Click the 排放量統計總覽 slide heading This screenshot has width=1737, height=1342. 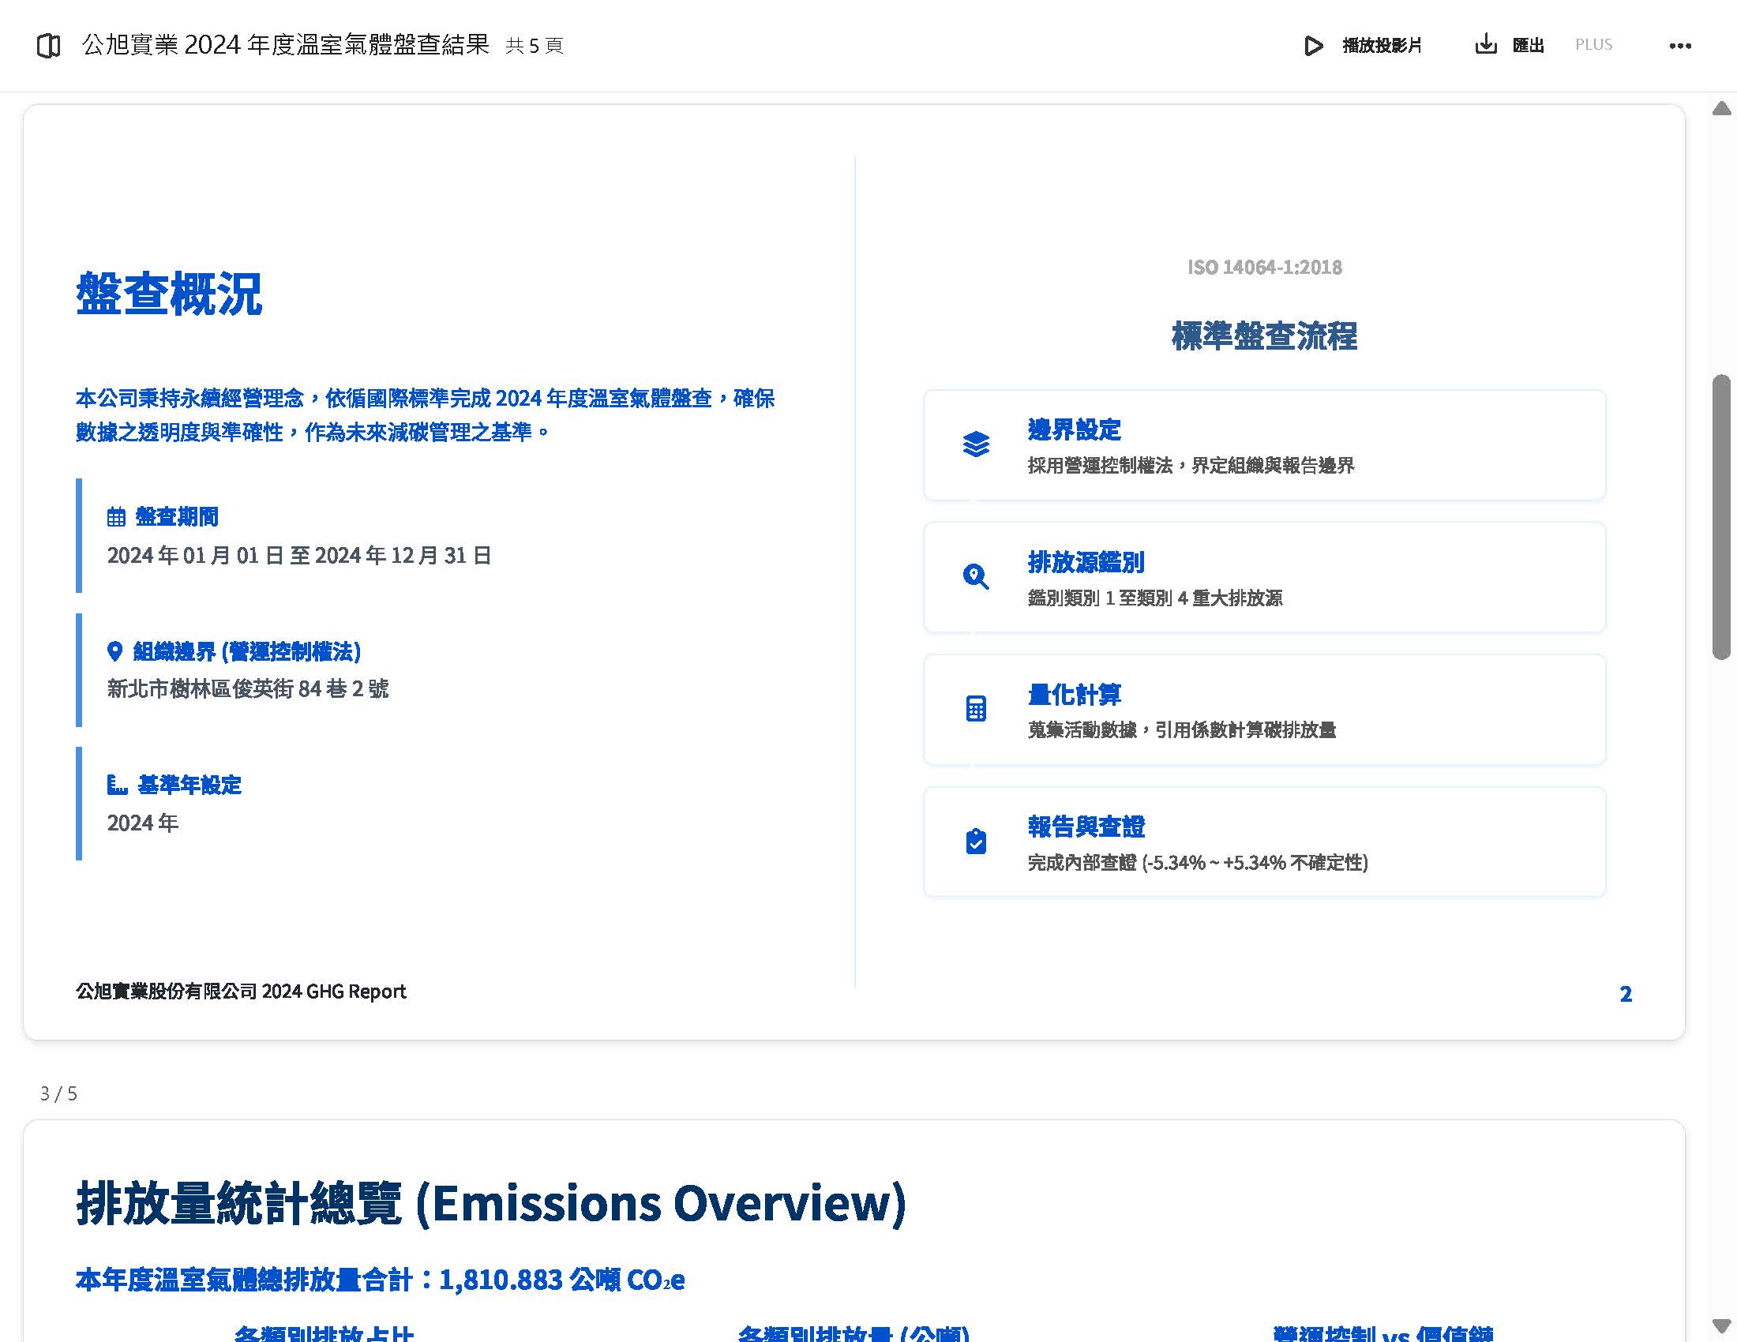pos(491,1202)
